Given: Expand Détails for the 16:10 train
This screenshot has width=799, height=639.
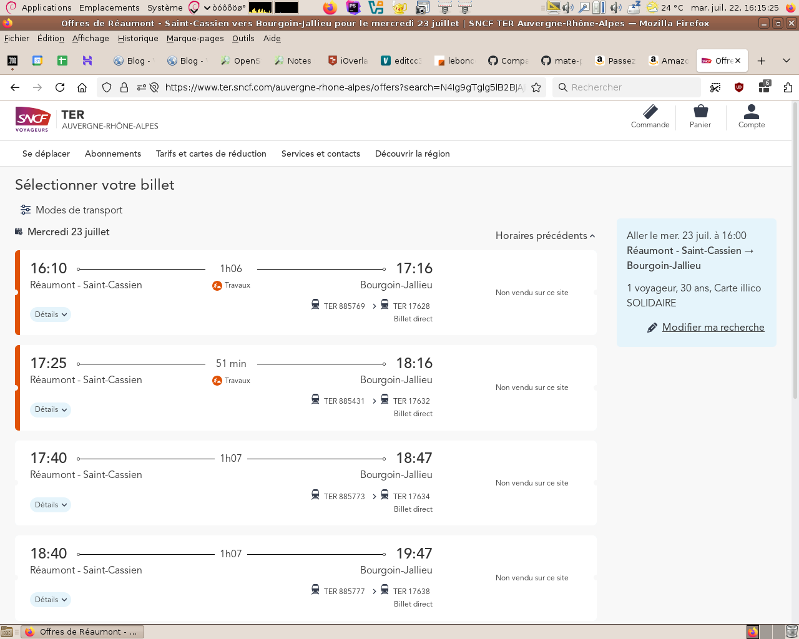Looking at the screenshot, I should 51,315.
